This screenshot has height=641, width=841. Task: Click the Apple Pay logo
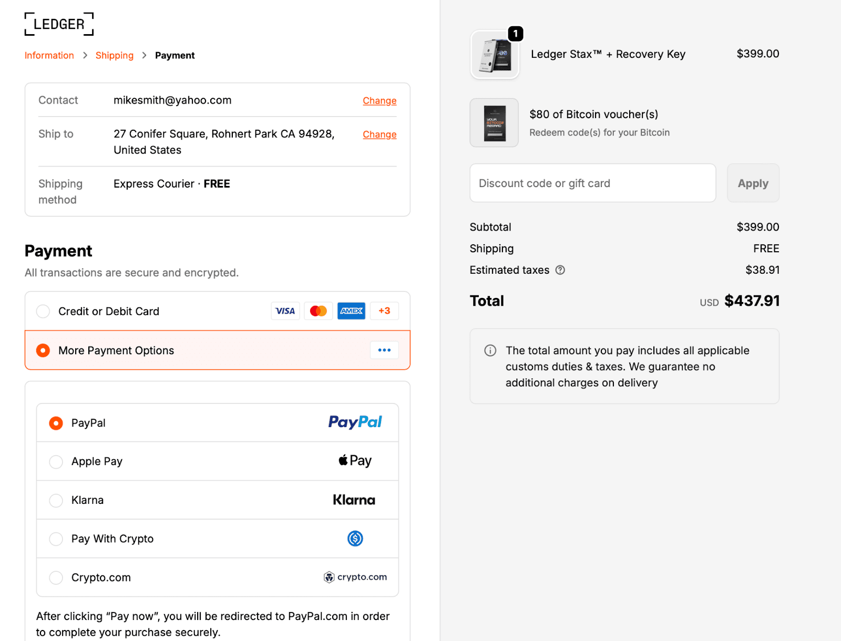pyautogui.click(x=355, y=461)
